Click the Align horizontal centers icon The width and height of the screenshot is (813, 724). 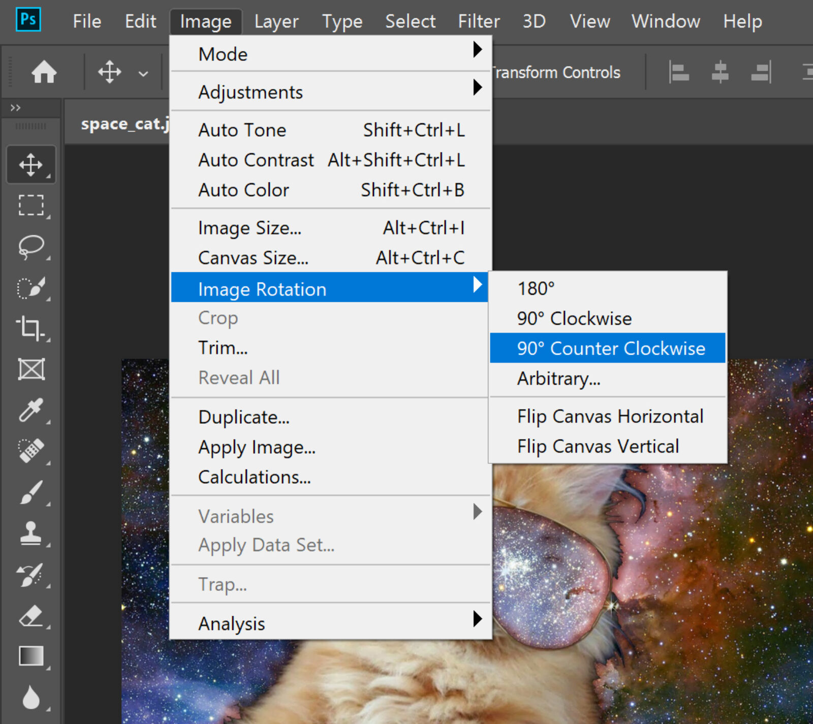pyautogui.click(x=720, y=72)
